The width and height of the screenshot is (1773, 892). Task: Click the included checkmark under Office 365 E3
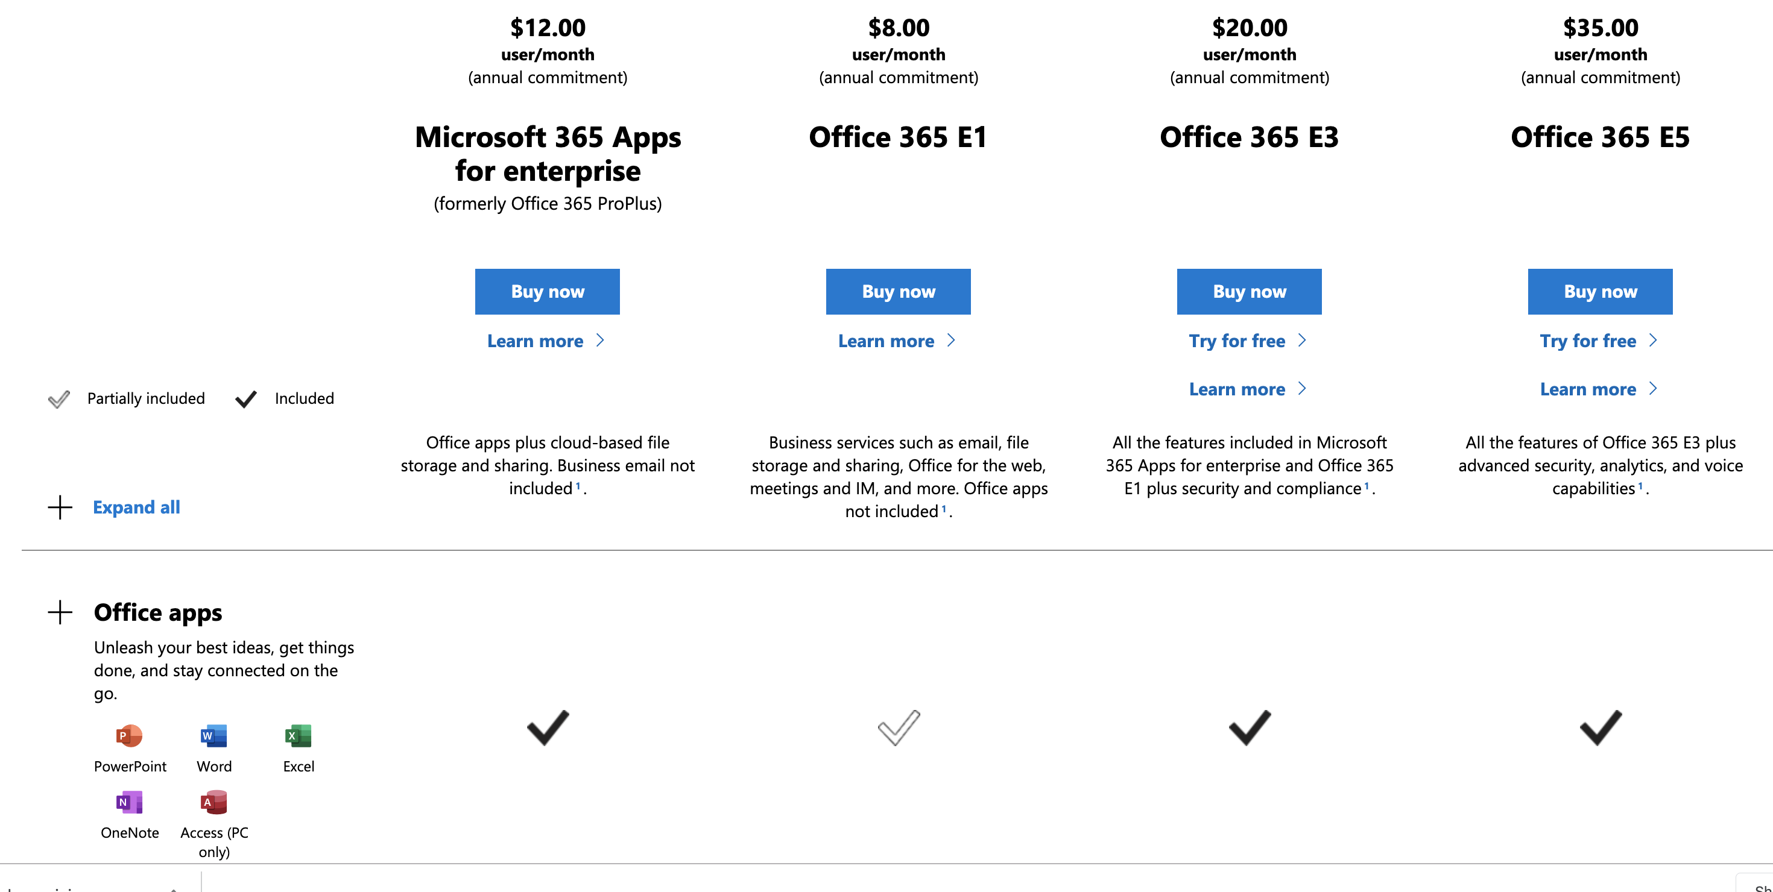(1250, 727)
